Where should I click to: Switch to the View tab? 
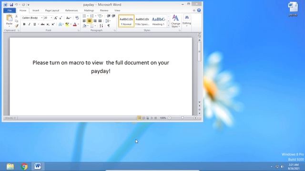pos(117,10)
